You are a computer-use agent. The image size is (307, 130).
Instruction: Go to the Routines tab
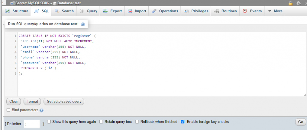point(225,11)
